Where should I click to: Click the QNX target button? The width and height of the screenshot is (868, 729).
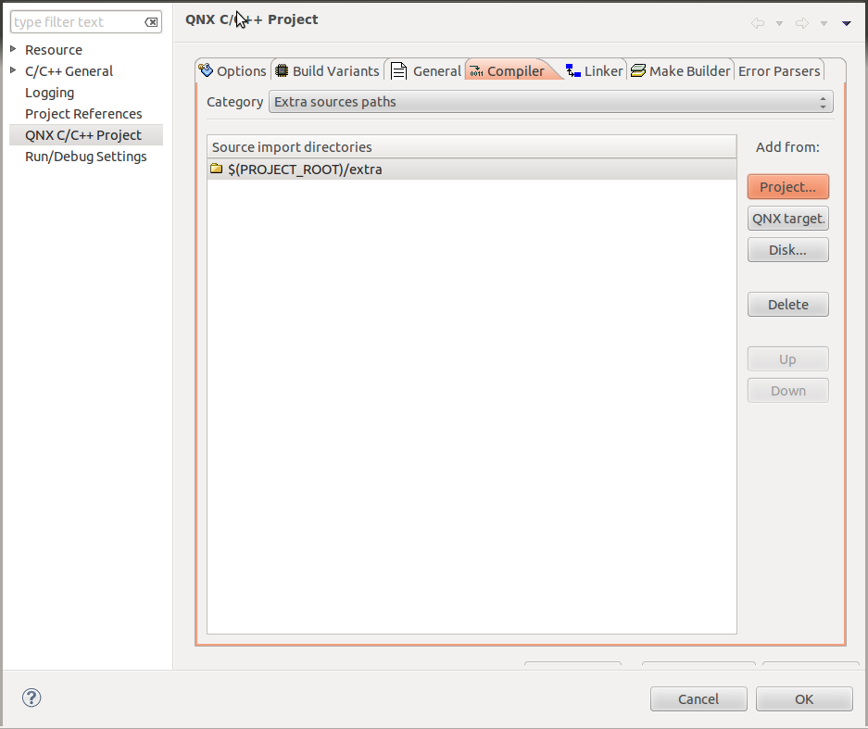[787, 219]
